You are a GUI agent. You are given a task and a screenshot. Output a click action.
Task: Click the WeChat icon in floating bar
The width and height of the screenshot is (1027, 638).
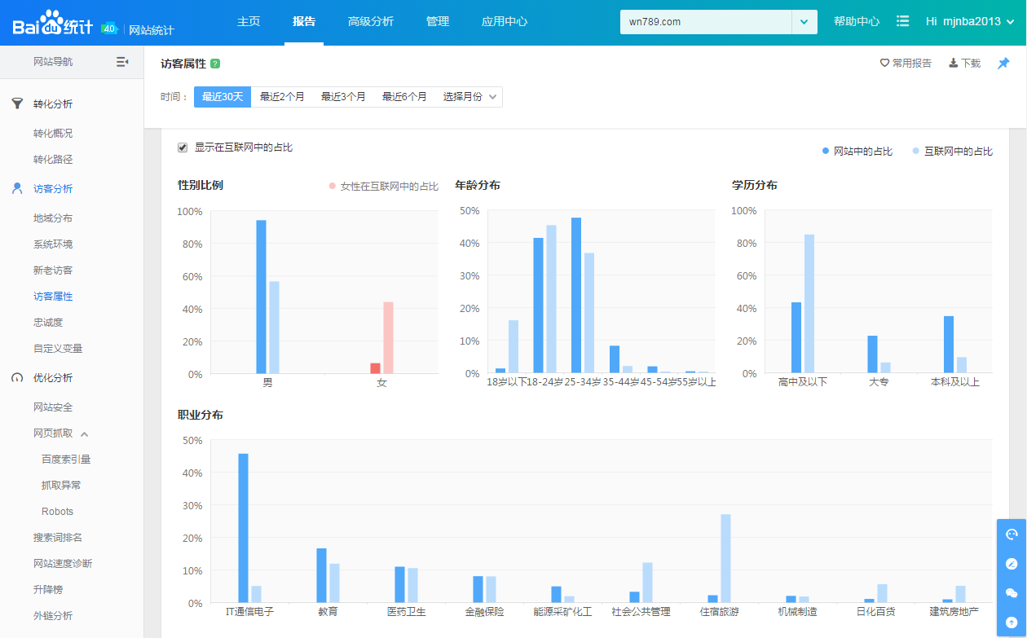[x=1012, y=593]
